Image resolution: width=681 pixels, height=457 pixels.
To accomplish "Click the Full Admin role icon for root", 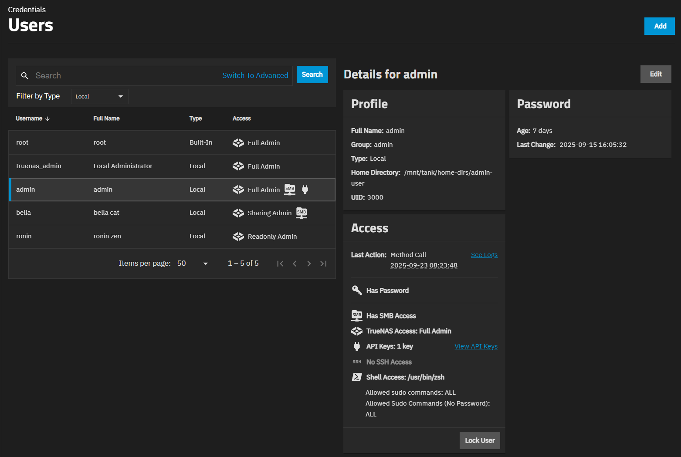I will (x=238, y=143).
